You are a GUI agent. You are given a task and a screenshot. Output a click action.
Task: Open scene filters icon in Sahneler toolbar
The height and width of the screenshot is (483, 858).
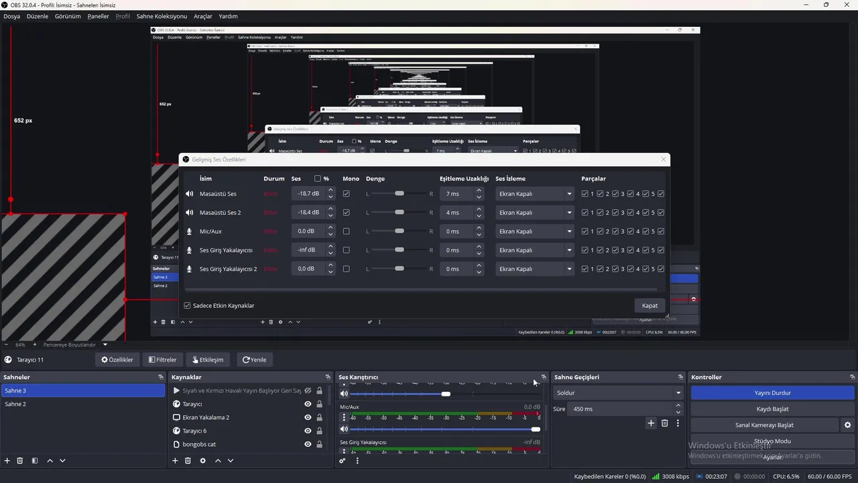[35, 461]
